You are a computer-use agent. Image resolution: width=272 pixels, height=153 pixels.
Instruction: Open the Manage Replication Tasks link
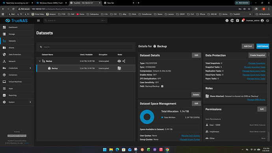(254, 71)
